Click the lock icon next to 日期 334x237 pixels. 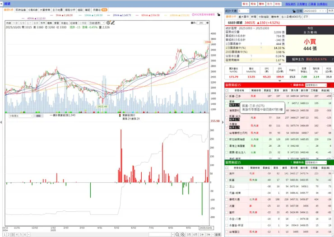tap(294, 11)
